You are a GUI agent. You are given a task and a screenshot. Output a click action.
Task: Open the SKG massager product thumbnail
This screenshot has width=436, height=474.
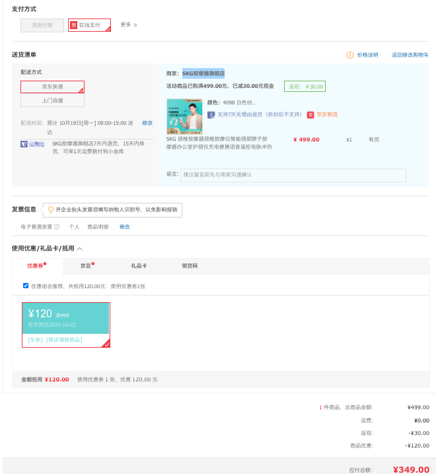(184, 116)
